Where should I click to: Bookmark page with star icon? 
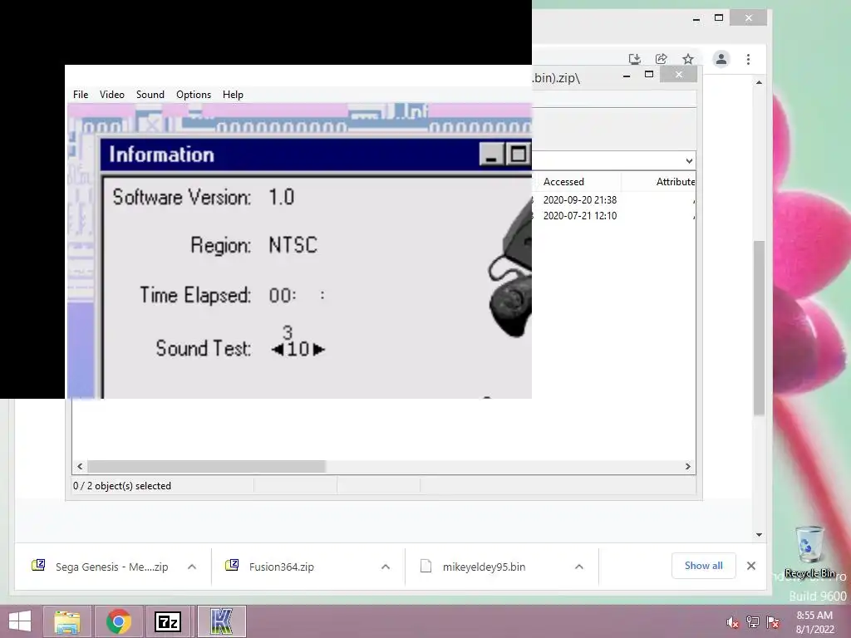[688, 59]
